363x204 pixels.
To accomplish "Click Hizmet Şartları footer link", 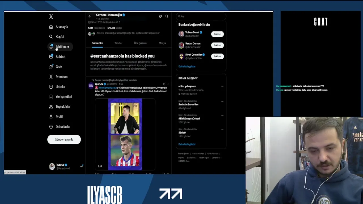I will (x=184, y=154).
